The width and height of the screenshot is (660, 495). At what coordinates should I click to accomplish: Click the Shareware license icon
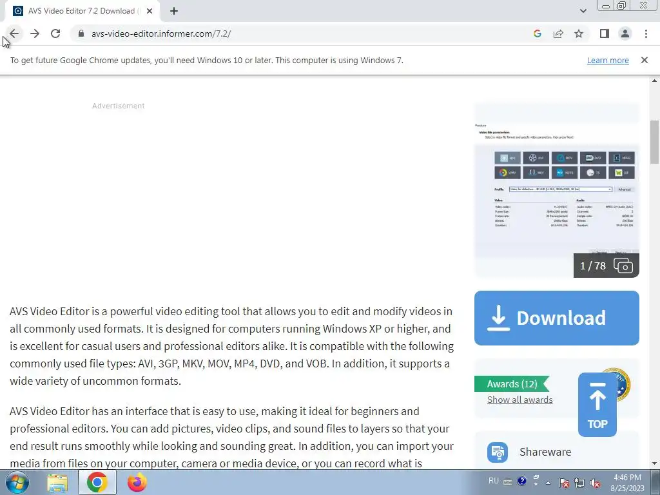(498, 452)
